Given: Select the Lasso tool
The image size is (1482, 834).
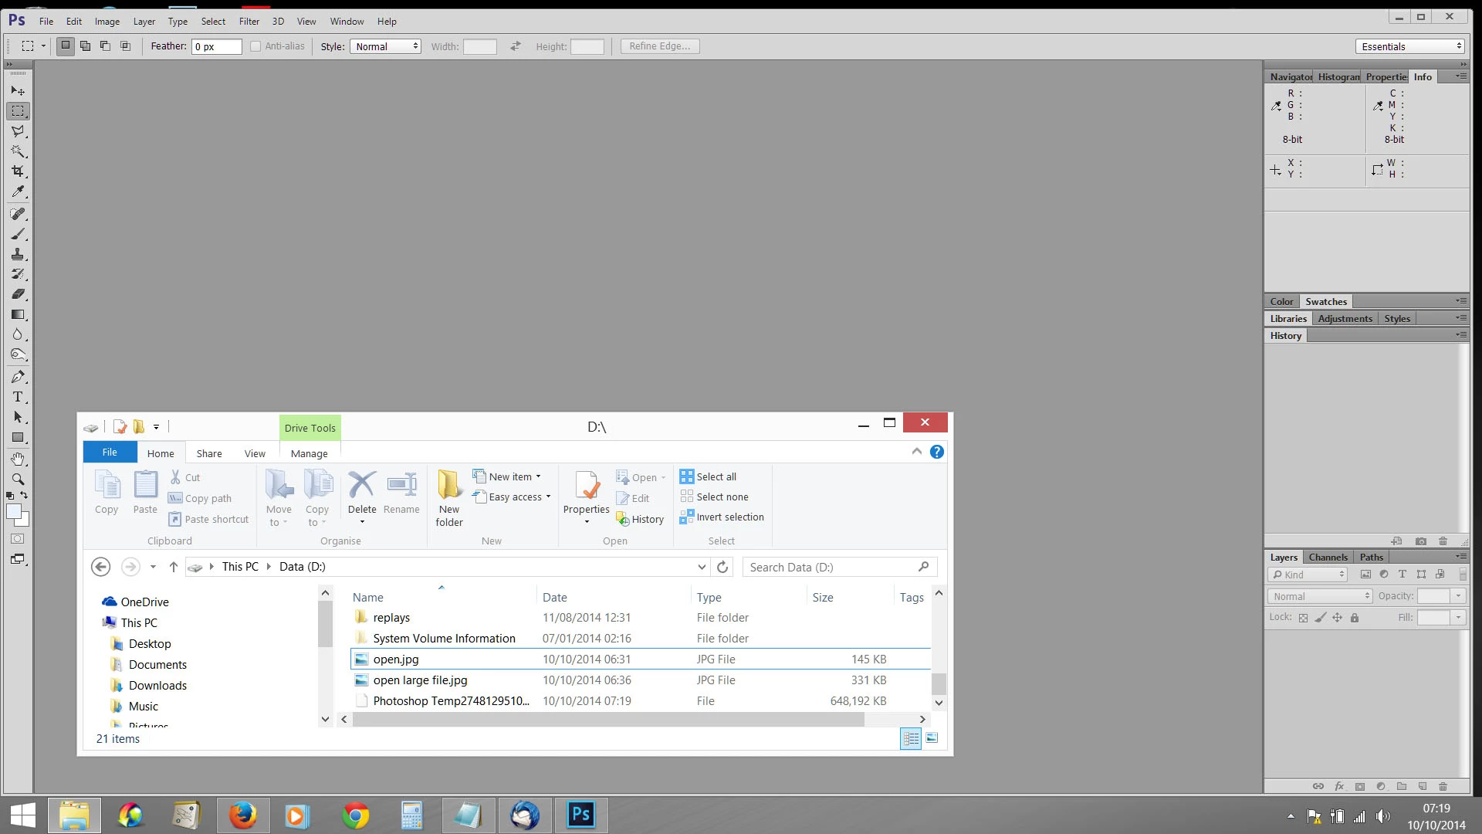Looking at the screenshot, I should (18, 131).
